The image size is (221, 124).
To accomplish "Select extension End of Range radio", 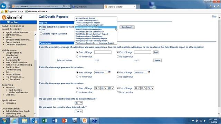I will tap(118, 52).
